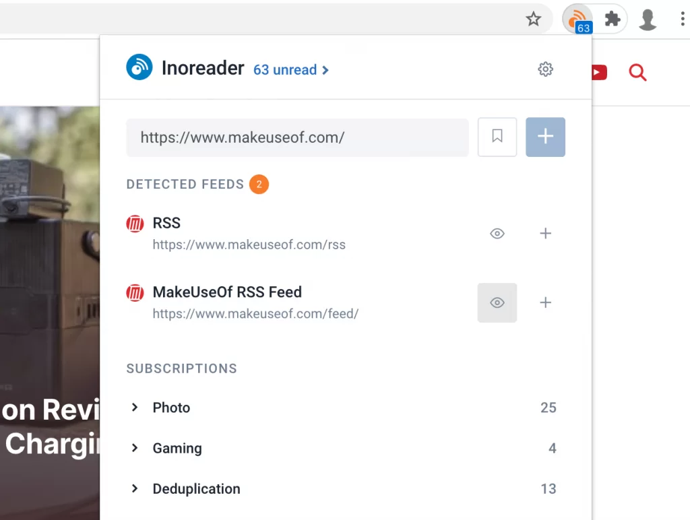Preview MakeUseOf RSS Feed with eye icon
This screenshot has width=690, height=520.
pyautogui.click(x=497, y=302)
